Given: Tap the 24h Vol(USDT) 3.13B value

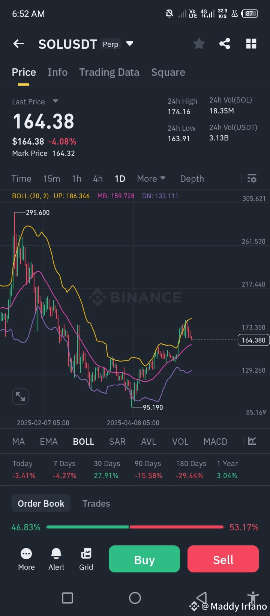Looking at the screenshot, I should [x=219, y=138].
